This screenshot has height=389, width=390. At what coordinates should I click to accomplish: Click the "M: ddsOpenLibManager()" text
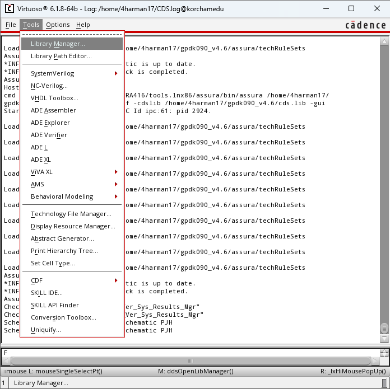point(196,371)
